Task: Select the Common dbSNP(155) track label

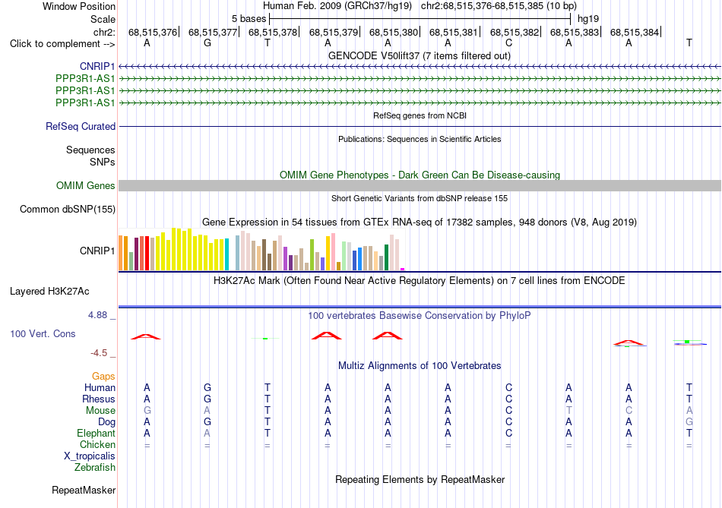Action: coord(67,210)
